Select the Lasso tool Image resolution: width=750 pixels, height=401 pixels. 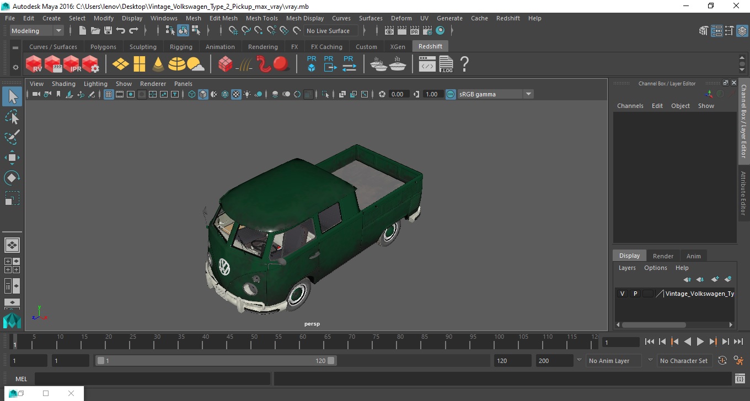click(12, 117)
